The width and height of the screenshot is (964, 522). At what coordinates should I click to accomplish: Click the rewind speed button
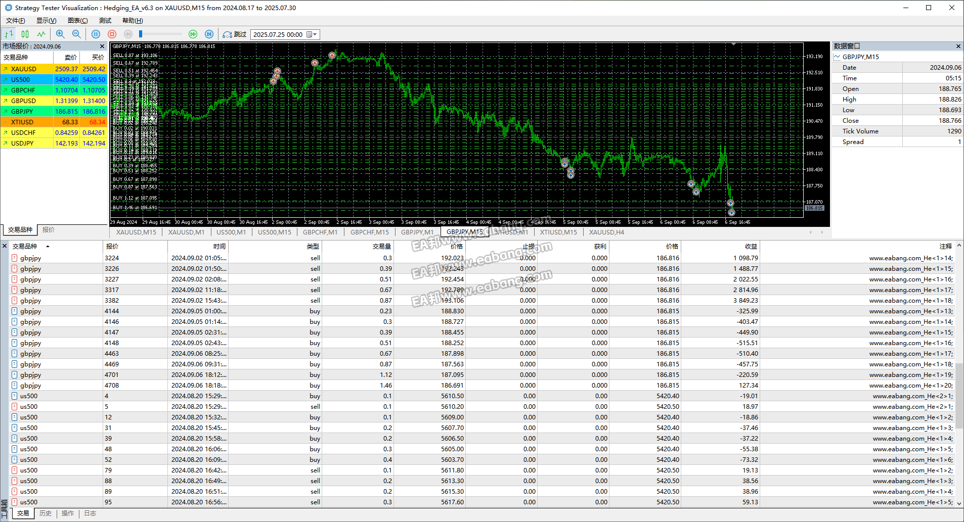coord(128,34)
